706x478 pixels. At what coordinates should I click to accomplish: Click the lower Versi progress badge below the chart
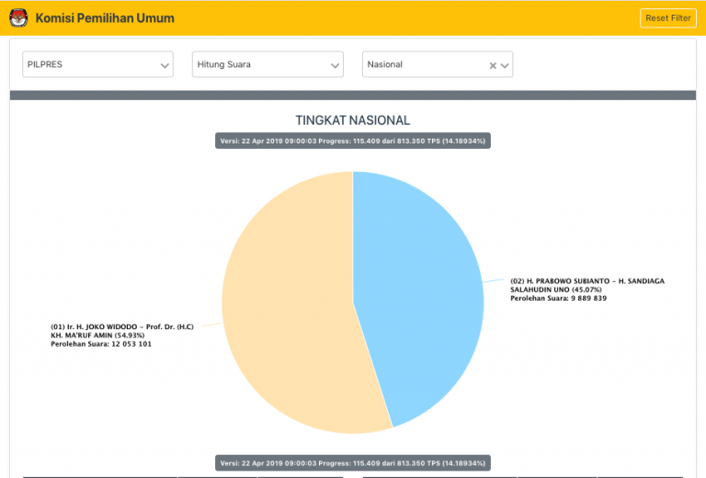click(x=353, y=463)
